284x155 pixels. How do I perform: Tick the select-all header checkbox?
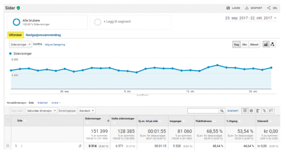pos(8,120)
